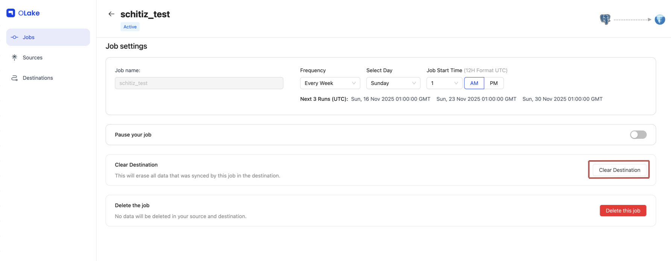This screenshot has height=261, width=671.
Task: Open the Job Start Time hour dropdown
Action: tap(444, 83)
